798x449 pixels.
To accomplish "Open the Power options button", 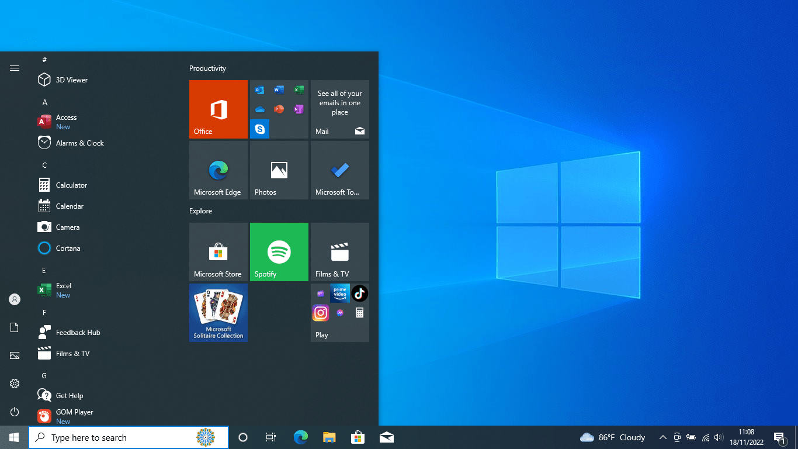I will tap(15, 412).
